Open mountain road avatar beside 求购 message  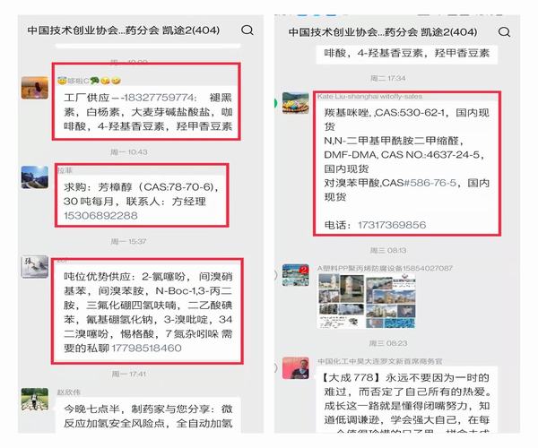click(x=35, y=177)
